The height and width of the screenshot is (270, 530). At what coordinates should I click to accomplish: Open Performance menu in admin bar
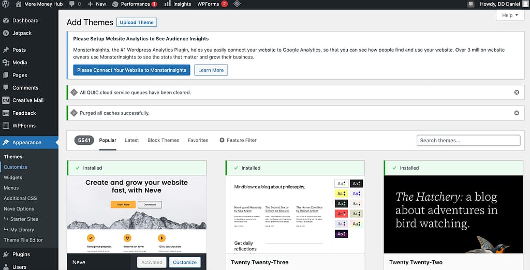(x=135, y=4)
